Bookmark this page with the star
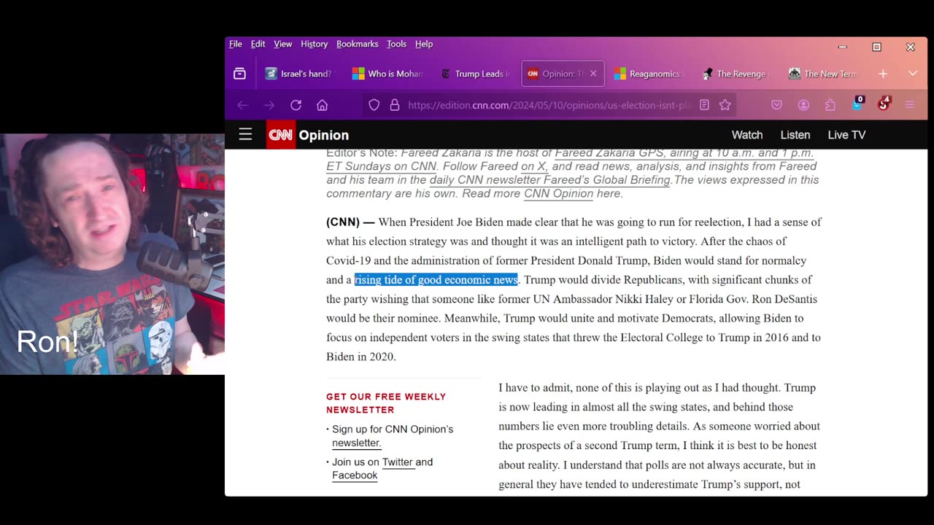The image size is (934, 525). 725,105
